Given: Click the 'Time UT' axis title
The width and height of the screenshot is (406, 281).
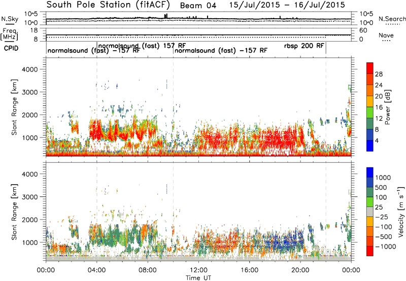Looking at the screenshot, I should (x=198, y=278).
